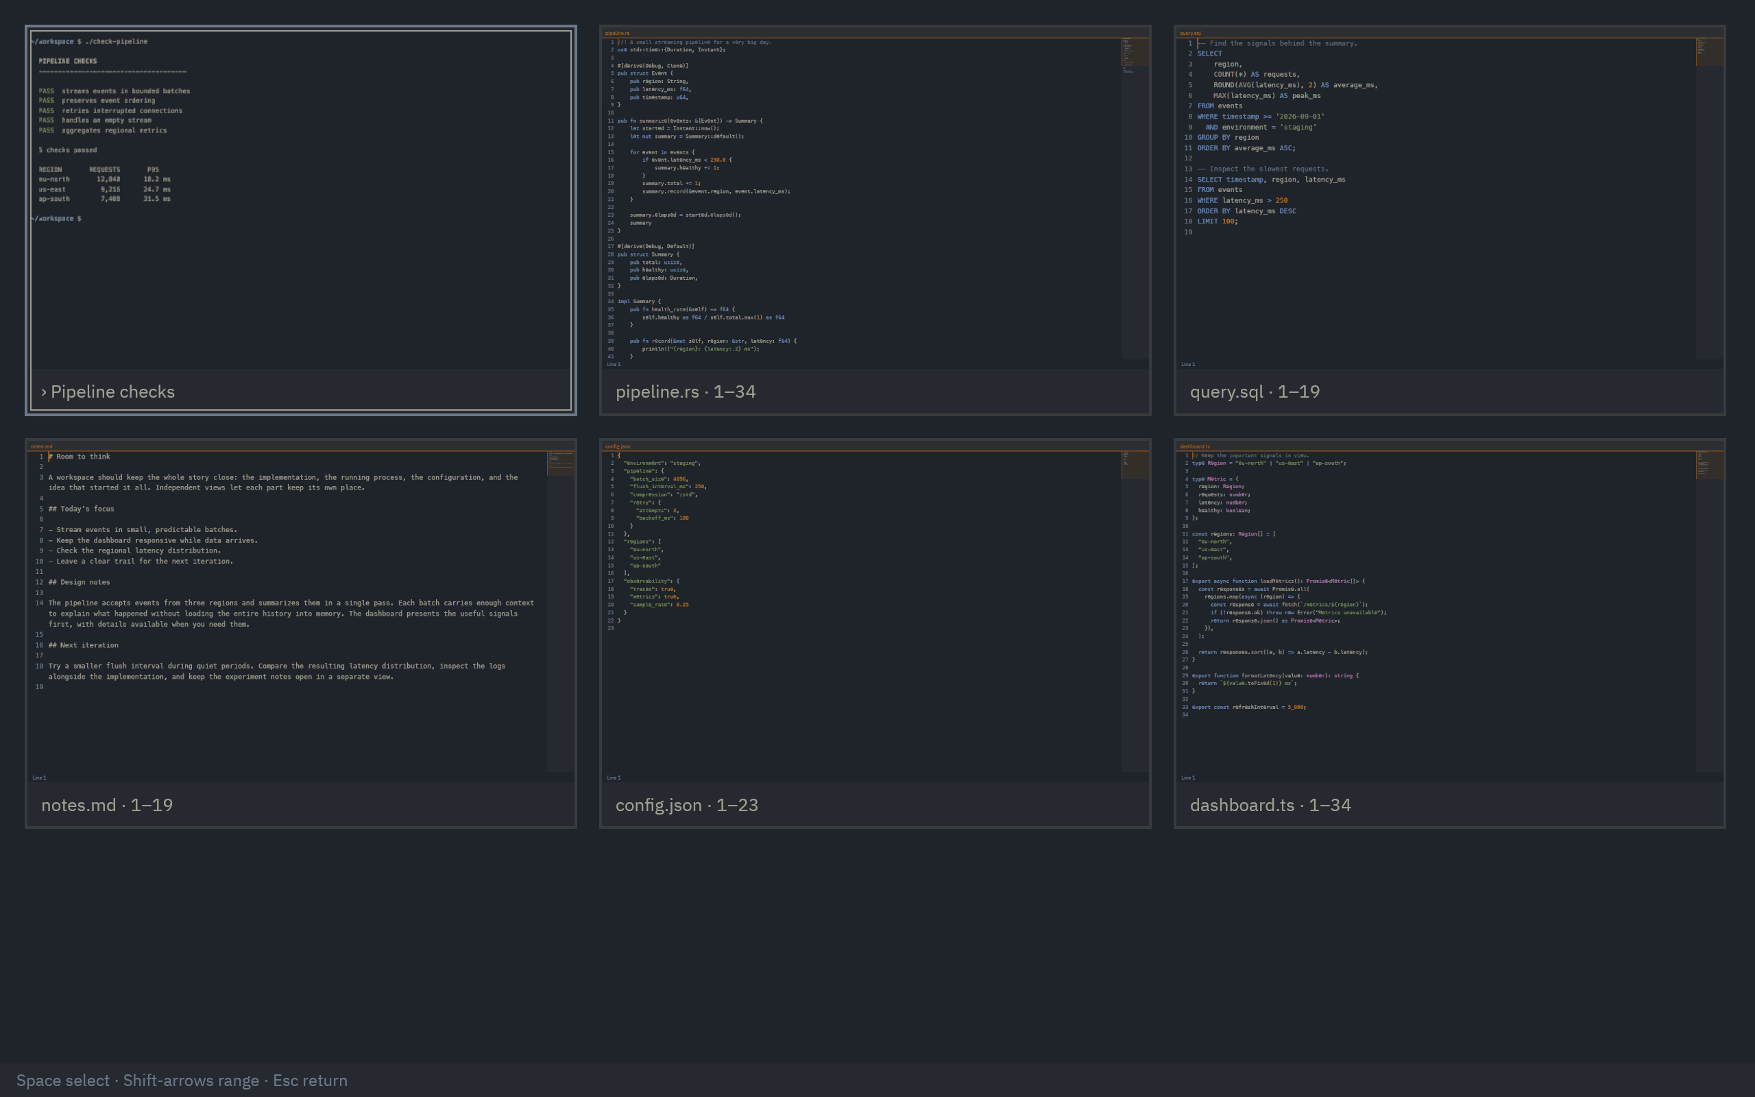Click the 'export async function loadMetrics' line in dashboard.ts
Viewport: 1755px width, 1097px height.
tap(1278, 581)
